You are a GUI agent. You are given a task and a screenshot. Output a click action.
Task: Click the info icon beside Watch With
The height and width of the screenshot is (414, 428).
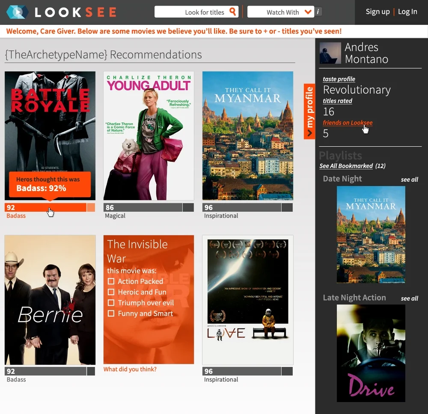point(318,12)
